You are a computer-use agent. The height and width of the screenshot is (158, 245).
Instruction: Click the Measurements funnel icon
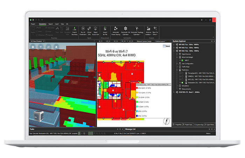click(x=180, y=89)
